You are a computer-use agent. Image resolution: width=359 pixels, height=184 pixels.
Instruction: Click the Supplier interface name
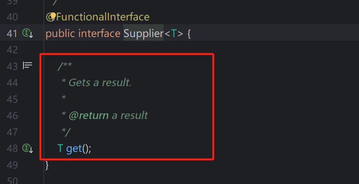[143, 34]
